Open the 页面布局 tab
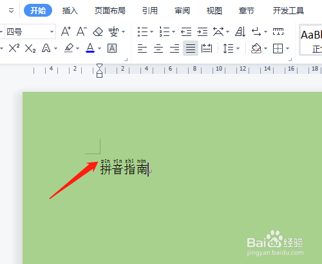Screen dimensions: 322x264 (110, 10)
